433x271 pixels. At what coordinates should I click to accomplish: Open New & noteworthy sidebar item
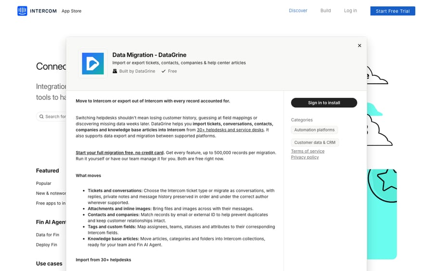(x=51, y=194)
